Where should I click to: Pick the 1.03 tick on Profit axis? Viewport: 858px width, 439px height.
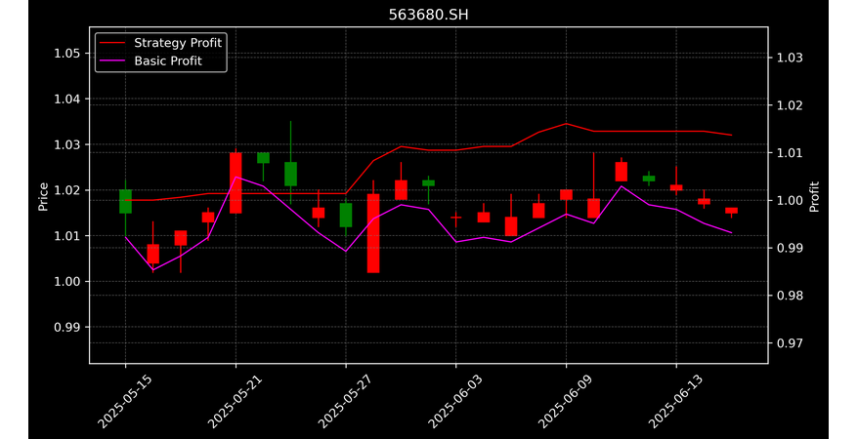pyautogui.click(x=791, y=58)
